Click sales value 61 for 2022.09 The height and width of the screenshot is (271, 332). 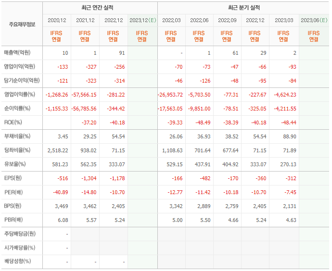click(235, 53)
